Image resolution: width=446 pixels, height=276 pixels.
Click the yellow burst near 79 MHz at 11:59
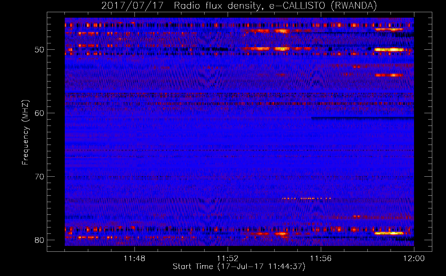coord(389,233)
